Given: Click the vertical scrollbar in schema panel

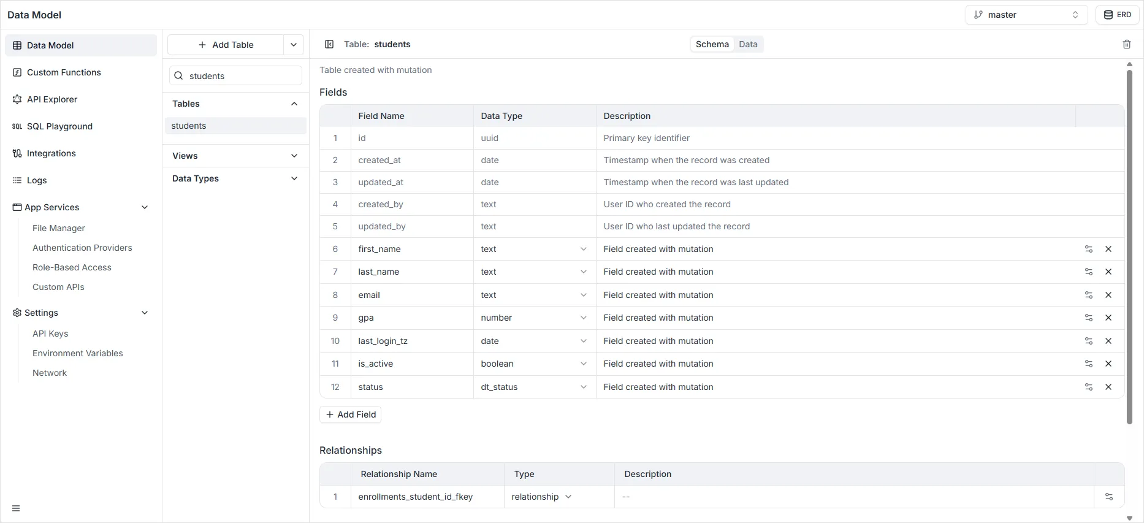Looking at the screenshot, I should click(1129, 245).
